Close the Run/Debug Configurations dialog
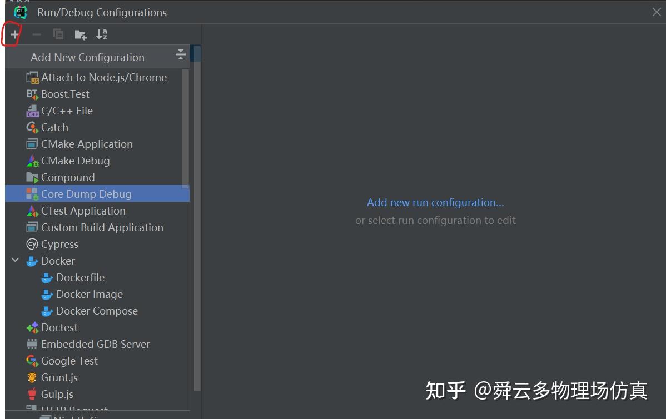This screenshot has height=419, width=666. [657, 12]
